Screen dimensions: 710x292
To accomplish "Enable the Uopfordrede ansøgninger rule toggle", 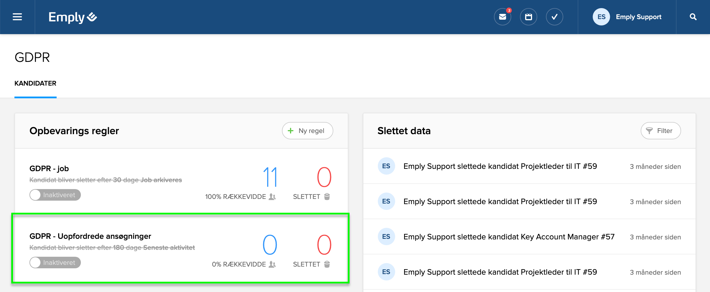I will 55,263.
